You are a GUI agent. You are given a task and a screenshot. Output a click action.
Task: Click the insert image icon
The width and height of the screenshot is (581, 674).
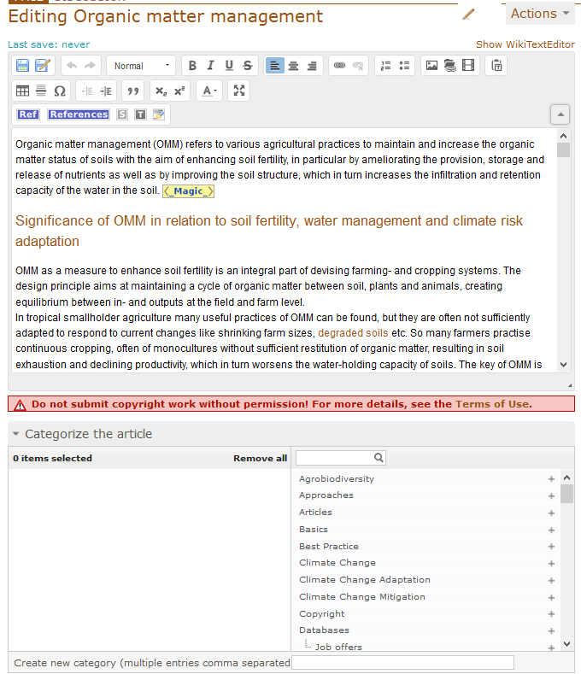[x=431, y=66]
